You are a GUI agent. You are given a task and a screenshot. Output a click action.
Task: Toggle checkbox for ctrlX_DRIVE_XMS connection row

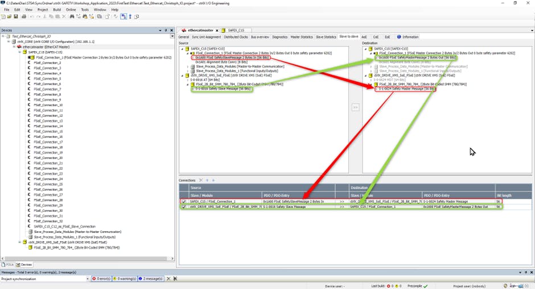click(183, 207)
